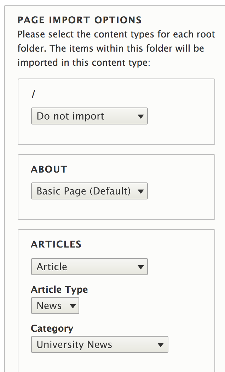Viewport: 225px width, 372px height.
Task: Click the arrow beside "Basic Page (Default)"
Action: coord(140,192)
